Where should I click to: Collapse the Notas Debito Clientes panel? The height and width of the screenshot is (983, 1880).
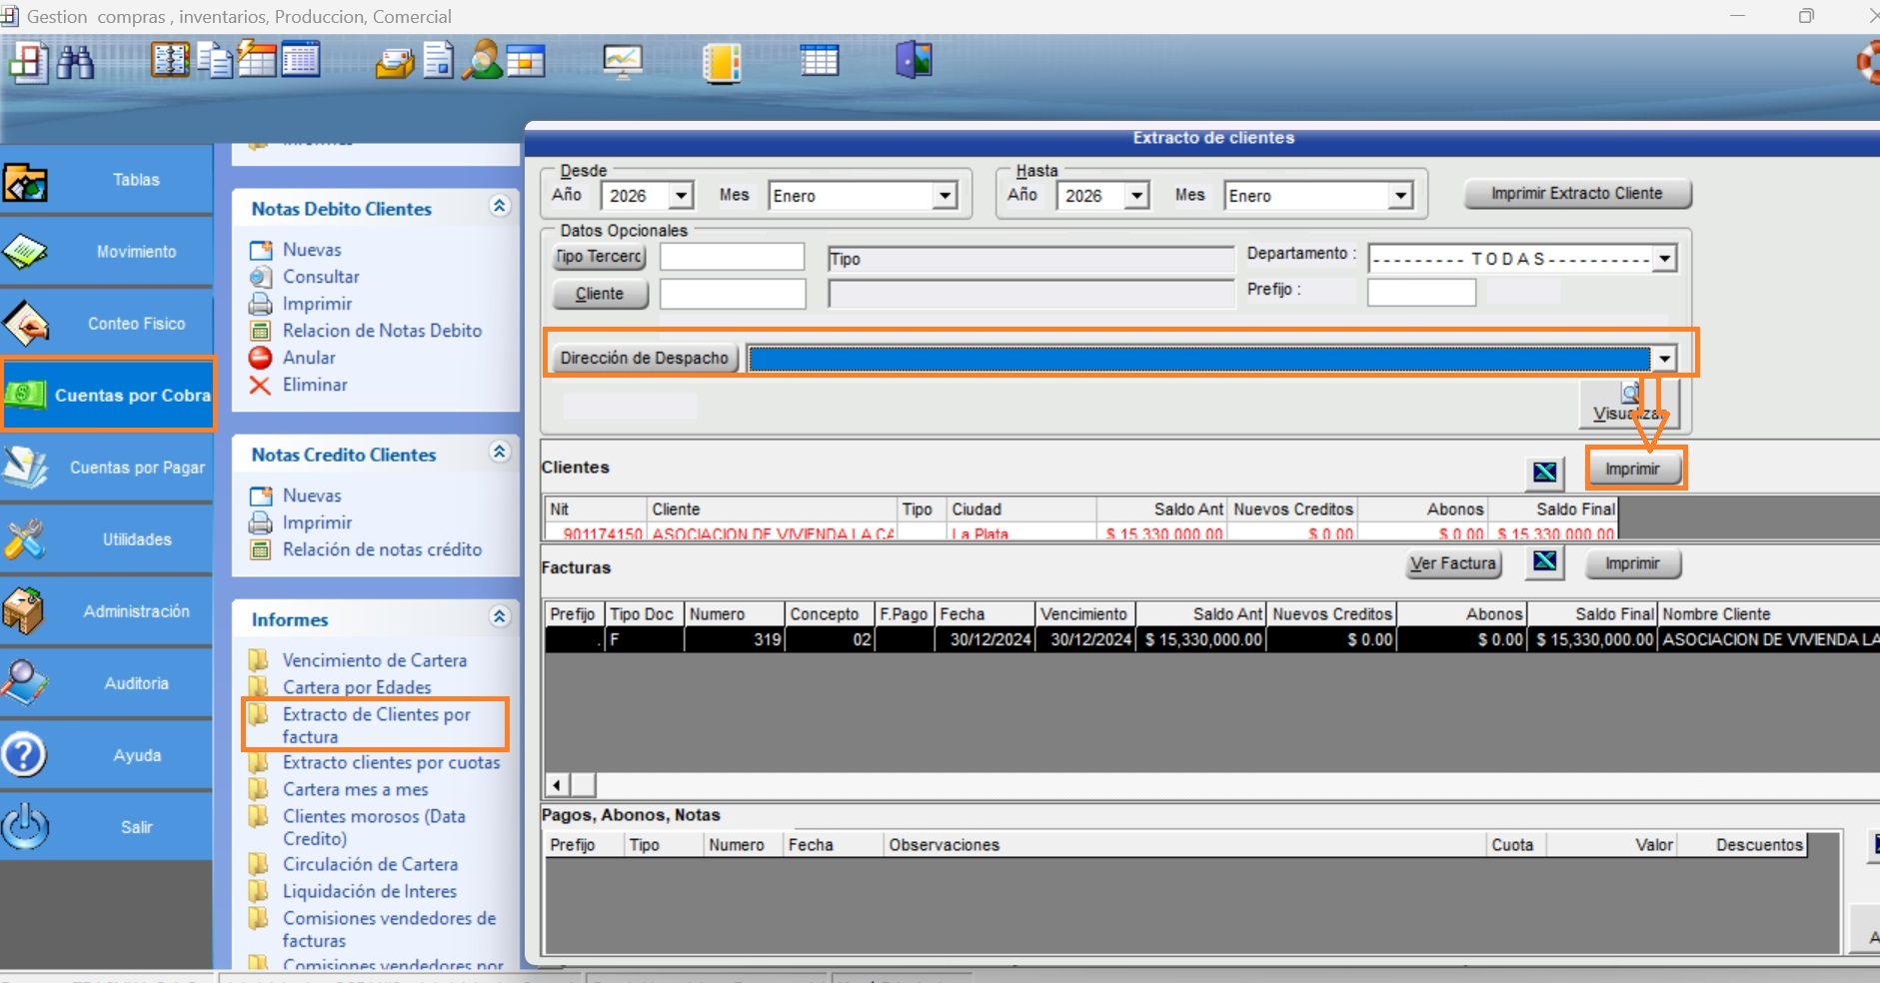point(500,207)
